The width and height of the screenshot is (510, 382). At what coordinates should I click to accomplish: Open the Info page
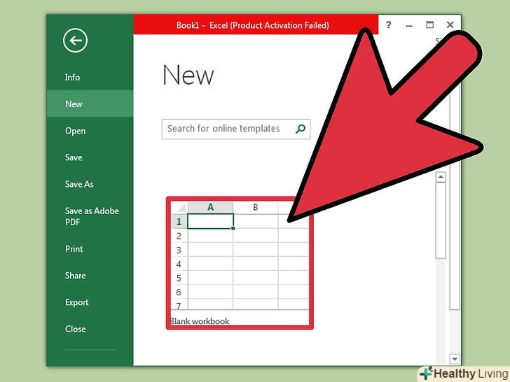[x=72, y=77]
